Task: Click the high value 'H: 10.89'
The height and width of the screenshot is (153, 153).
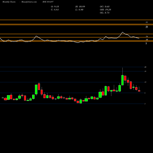Action: click(x=80, y=7)
